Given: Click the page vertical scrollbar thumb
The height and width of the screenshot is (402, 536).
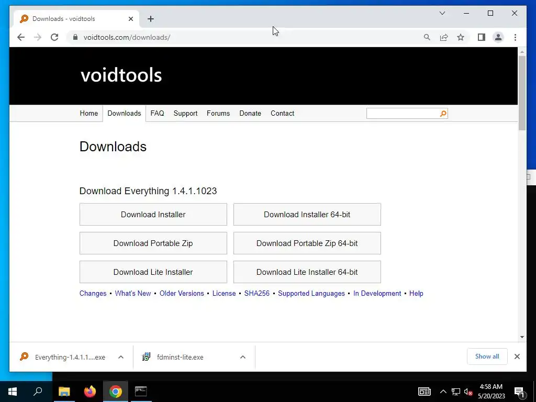Looking at the screenshot, I should (522, 93).
